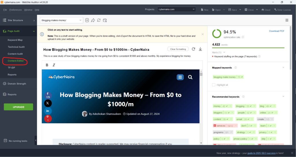Click the green UPGRADE button
The height and width of the screenshot is (157, 296).
pyautogui.click(x=18, y=107)
